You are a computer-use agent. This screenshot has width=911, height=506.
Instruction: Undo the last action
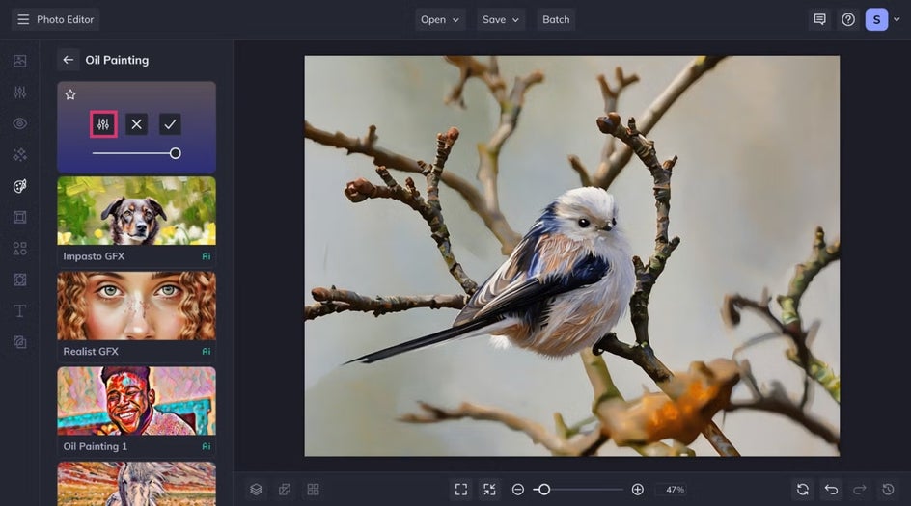point(832,490)
